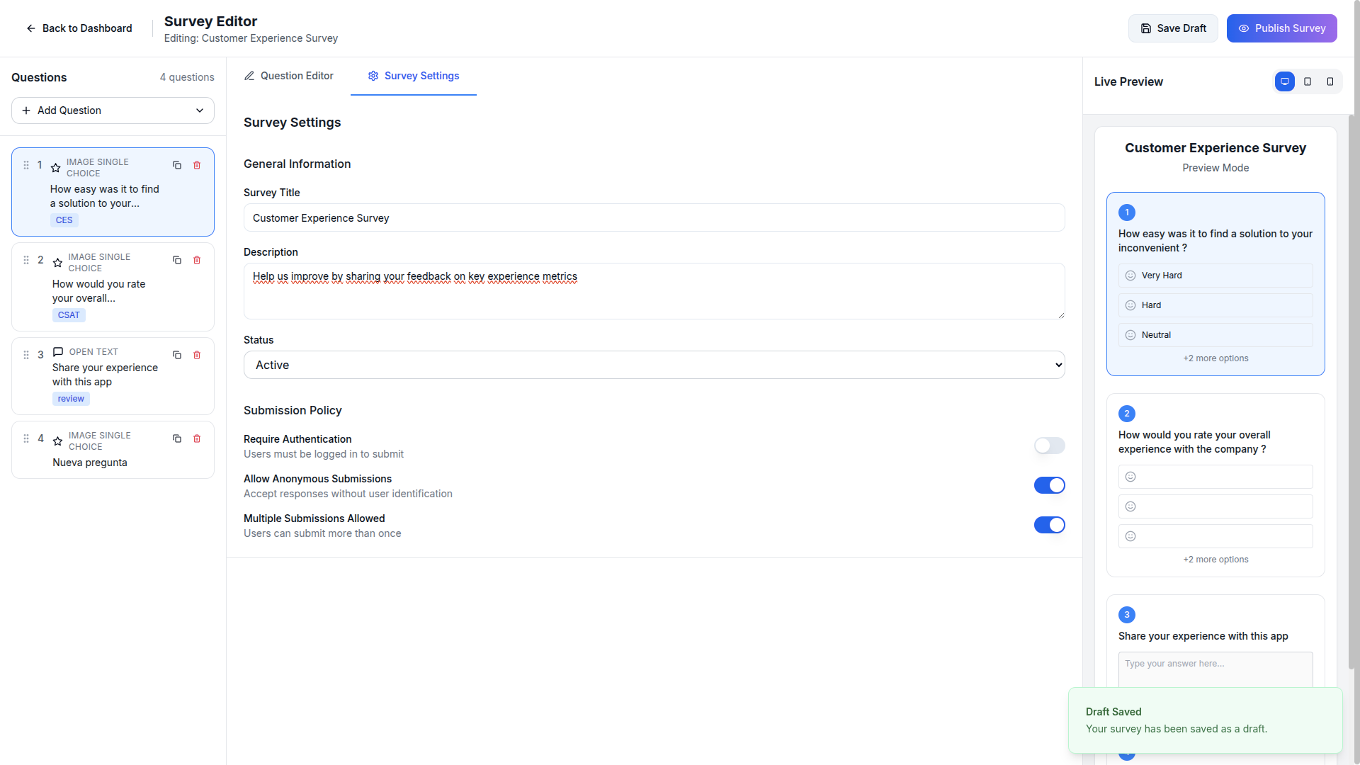1360x765 pixels.
Task: Open the Status dropdown showing Active
Action: 654,365
